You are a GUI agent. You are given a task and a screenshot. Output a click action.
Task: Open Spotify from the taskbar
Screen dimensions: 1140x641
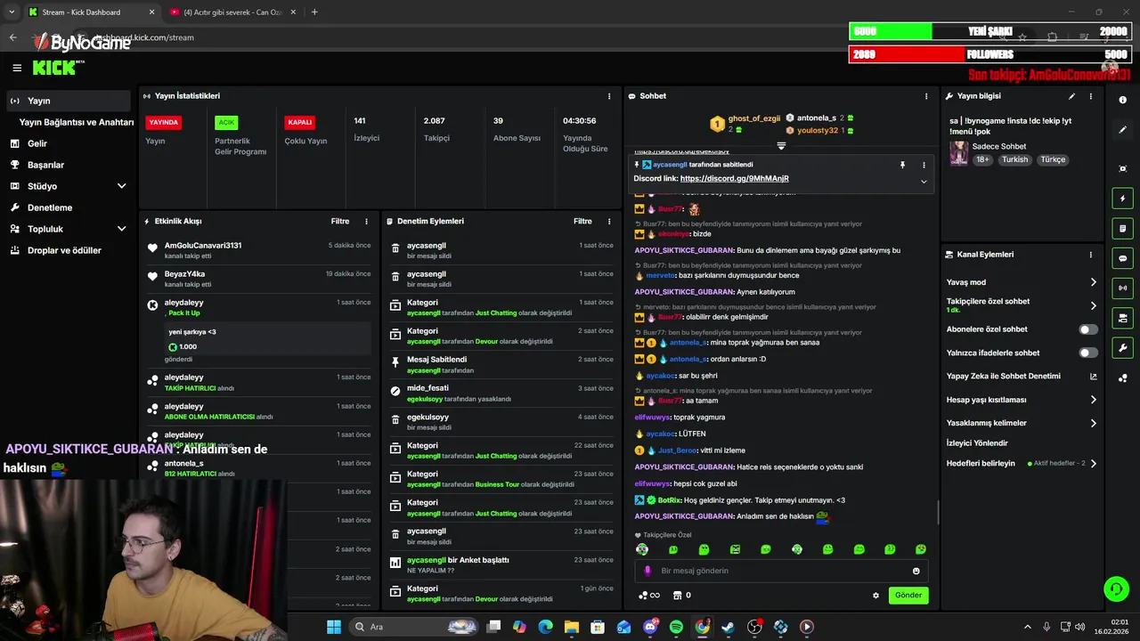[x=676, y=627]
